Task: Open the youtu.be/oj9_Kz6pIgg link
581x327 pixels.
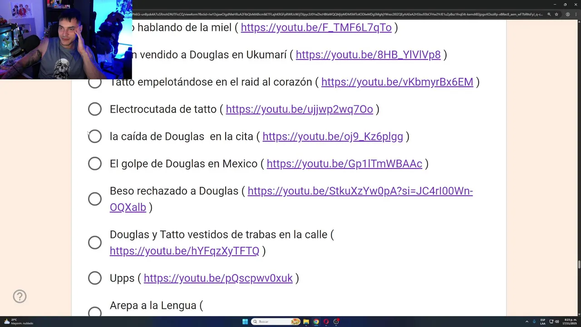Action: pos(333,136)
